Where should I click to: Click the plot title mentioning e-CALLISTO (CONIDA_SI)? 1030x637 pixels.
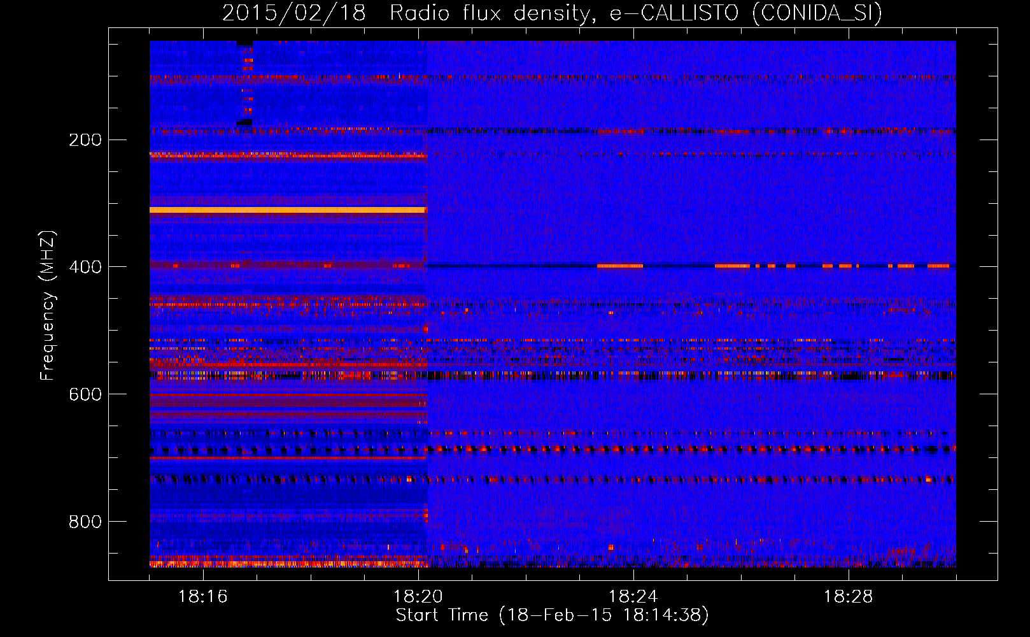point(552,13)
